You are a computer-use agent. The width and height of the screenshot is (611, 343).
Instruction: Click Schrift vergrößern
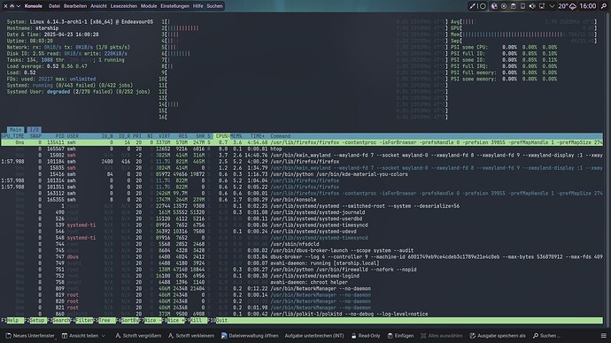[138, 336]
